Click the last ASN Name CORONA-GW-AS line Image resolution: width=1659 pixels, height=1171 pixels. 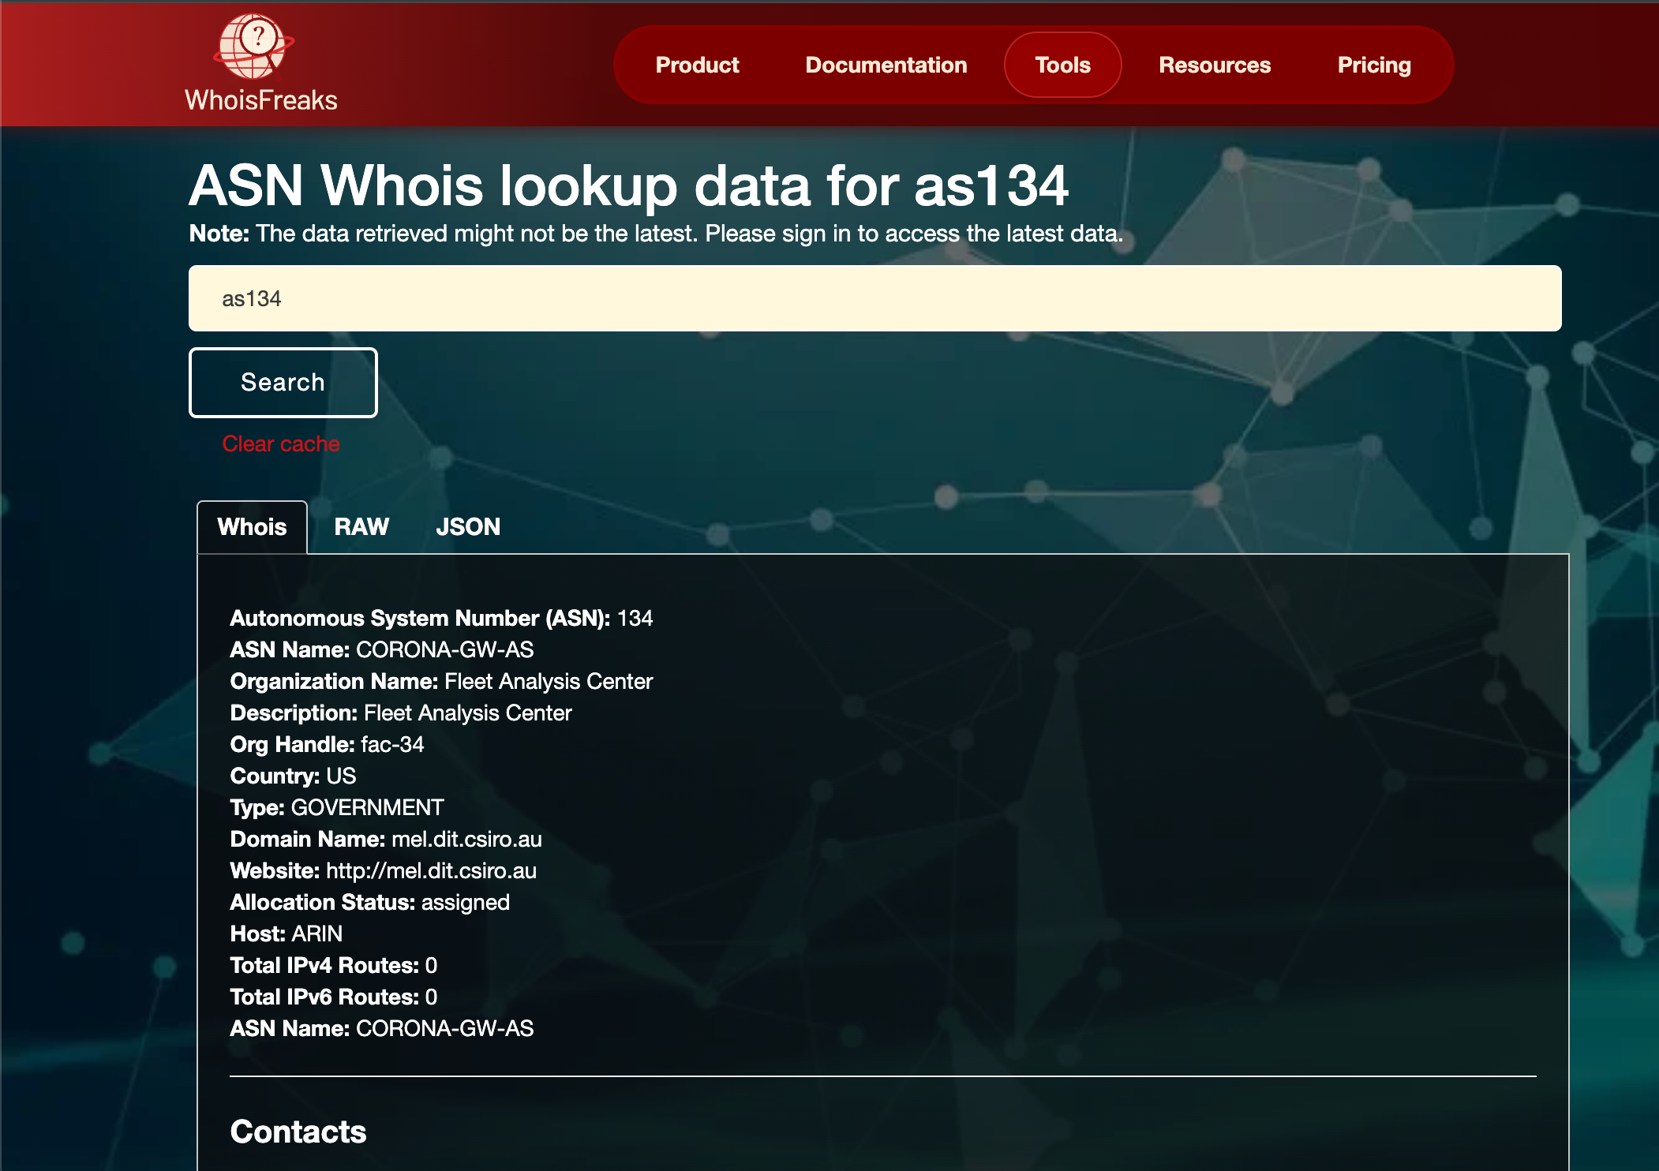(382, 1029)
